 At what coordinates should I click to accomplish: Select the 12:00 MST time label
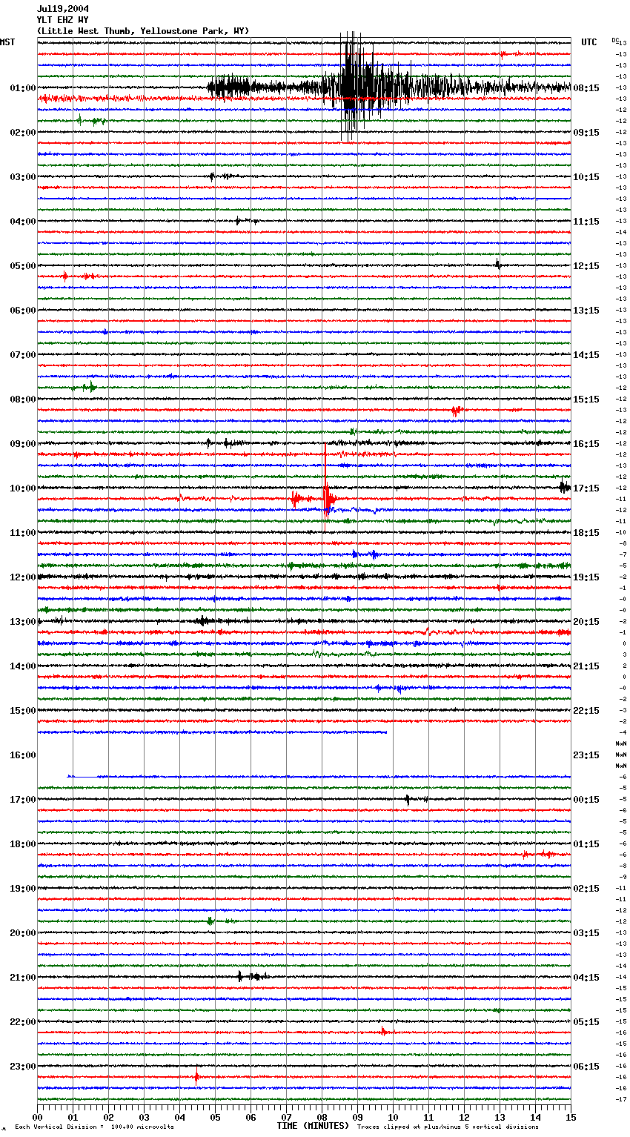[23, 577]
